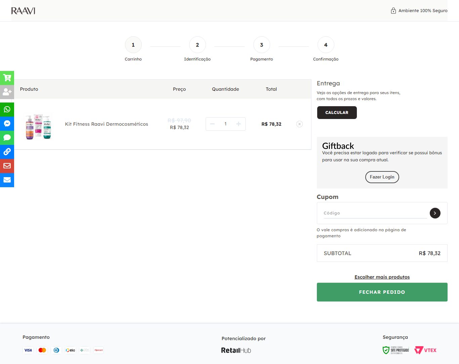This screenshot has width=459, height=364.
Task: Click the SUBTOTAL R$ 78,32 amount
Action: (429, 253)
